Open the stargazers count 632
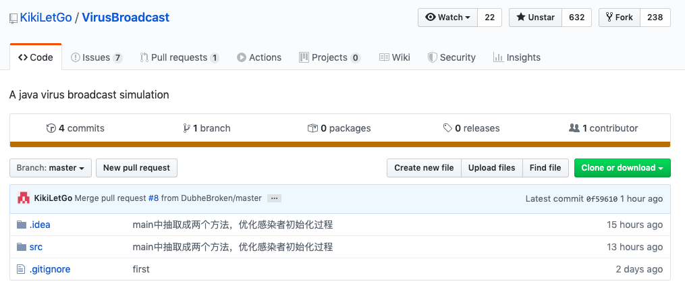The width and height of the screenshot is (685, 288). tap(576, 18)
